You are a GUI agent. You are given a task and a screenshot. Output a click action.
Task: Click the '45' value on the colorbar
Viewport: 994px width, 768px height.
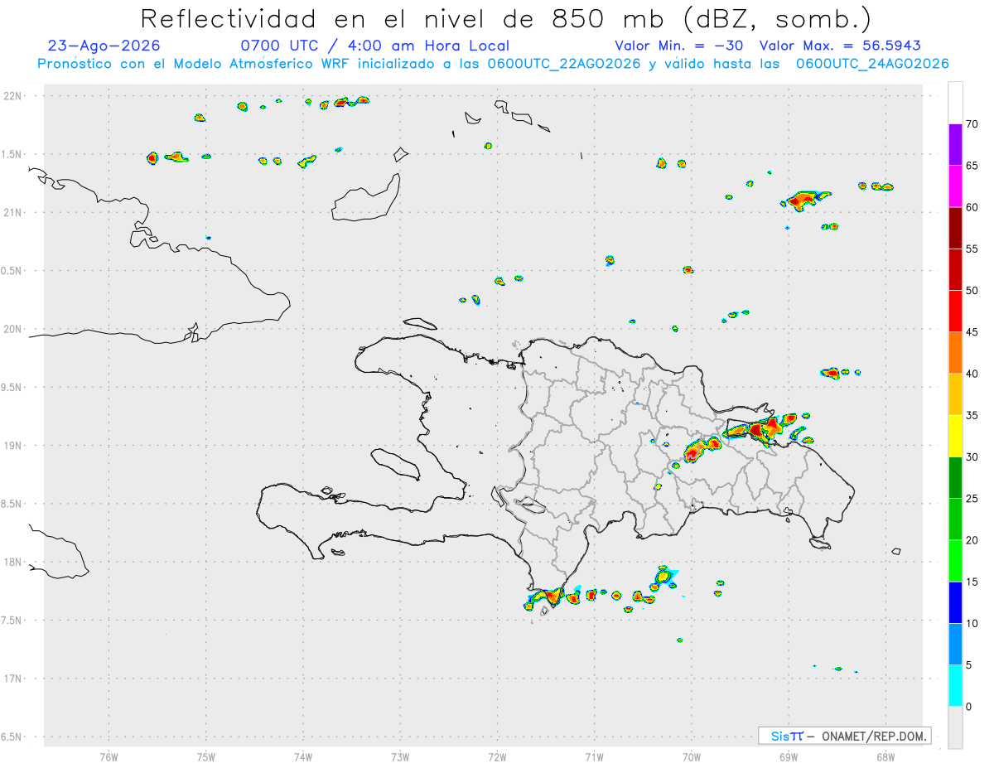point(972,332)
